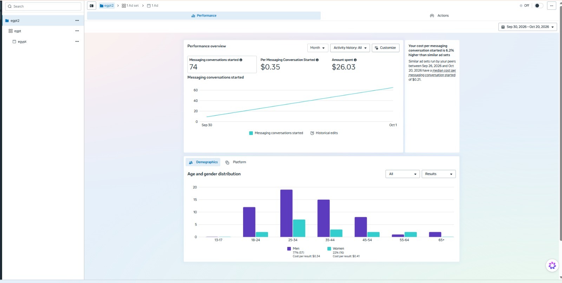Click the Search input field

(x=43, y=6)
